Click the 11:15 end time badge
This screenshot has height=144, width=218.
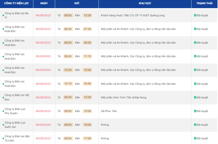87,56
